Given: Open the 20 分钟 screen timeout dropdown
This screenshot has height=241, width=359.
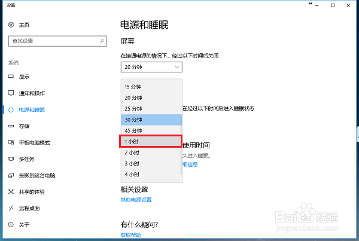Looking at the screenshot, I should pyautogui.click(x=151, y=67).
